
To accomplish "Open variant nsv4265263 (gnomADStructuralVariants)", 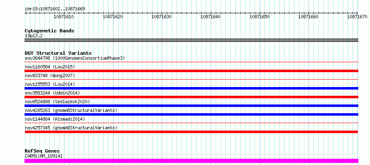I will 71,110.
